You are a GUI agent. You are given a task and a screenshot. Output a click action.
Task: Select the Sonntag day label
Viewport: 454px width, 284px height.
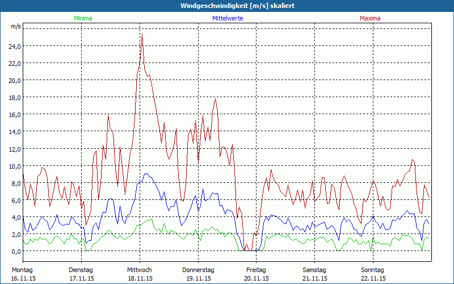pyautogui.click(x=373, y=270)
